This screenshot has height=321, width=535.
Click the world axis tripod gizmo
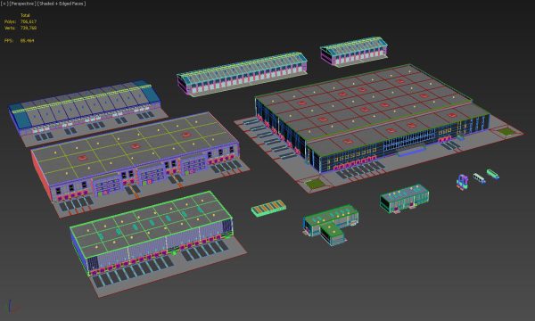tap(13, 307)
